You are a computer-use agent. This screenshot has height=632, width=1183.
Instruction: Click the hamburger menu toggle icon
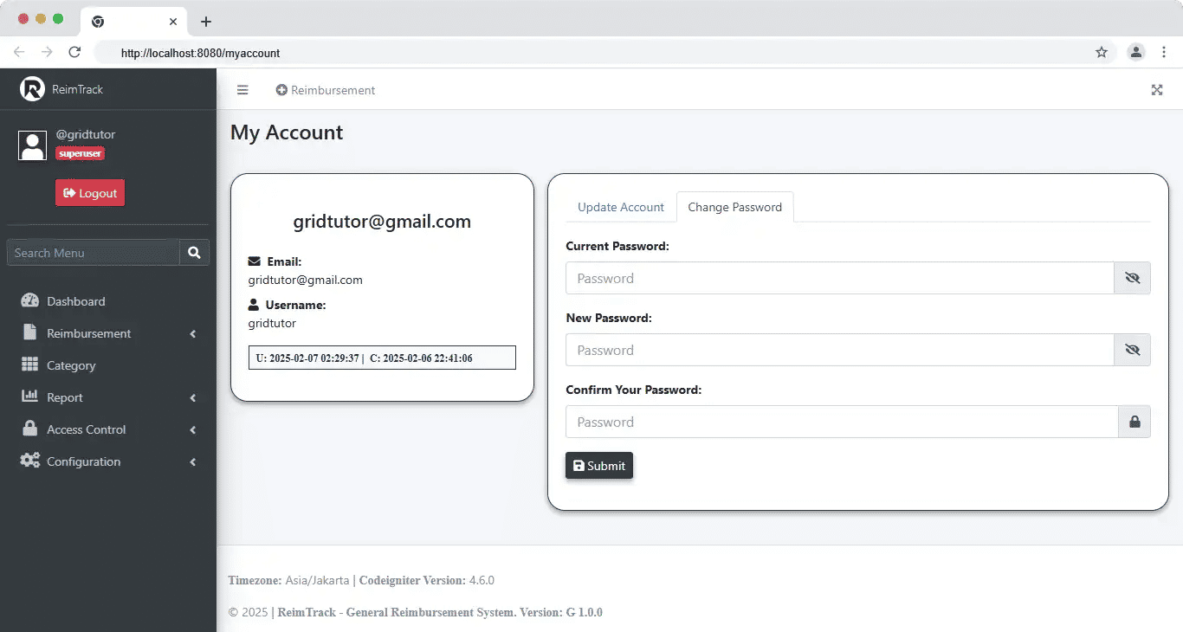point(242,90)
